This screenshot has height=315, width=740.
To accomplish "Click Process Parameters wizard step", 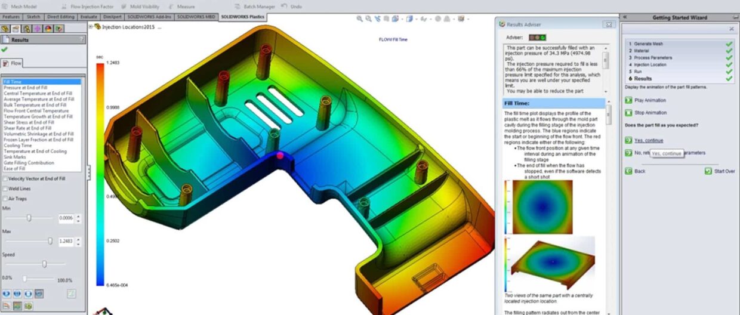I will (650, 58).
